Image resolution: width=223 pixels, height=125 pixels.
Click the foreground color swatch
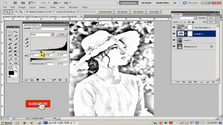coord(11,73)
